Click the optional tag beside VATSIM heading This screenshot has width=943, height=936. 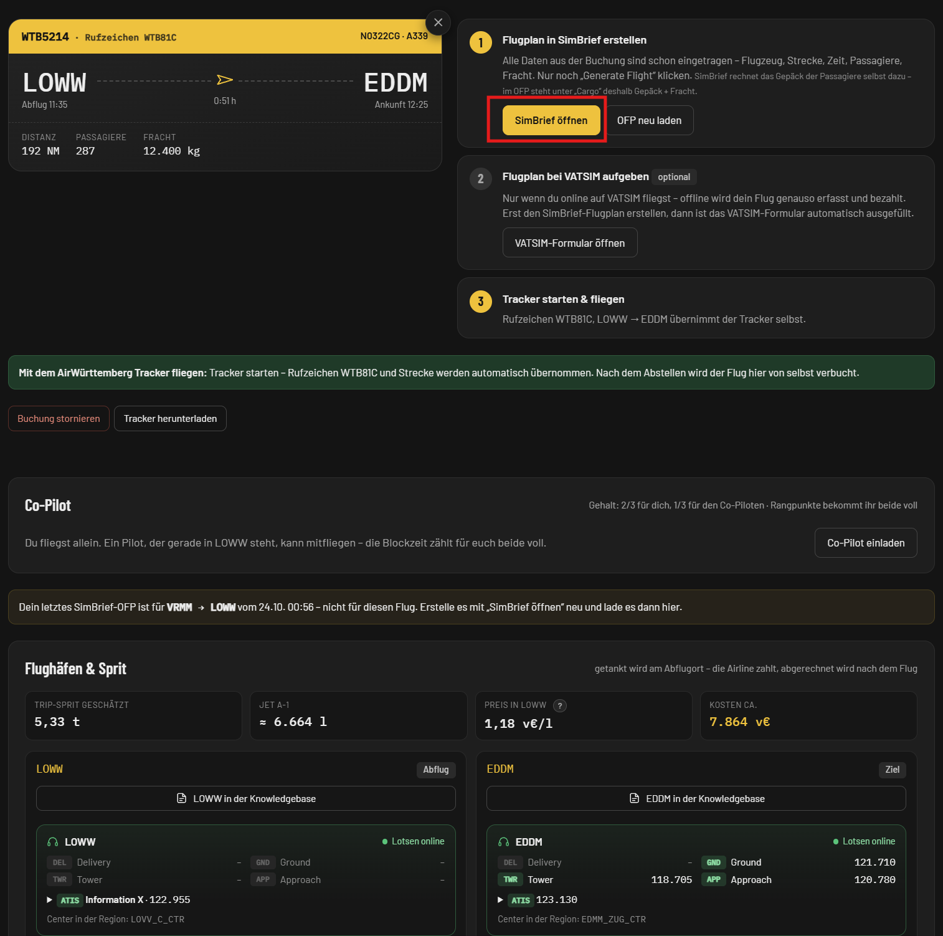pyautogui.click(x=674, y=177)
